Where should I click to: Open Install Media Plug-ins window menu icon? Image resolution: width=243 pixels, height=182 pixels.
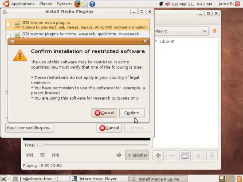pyautogui.click(x=4, y=12)
